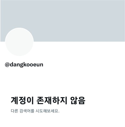The width and height of the screenshot is (125, 127).
Task: Click the @ symbol in the handle
Action: pos(7,65)
